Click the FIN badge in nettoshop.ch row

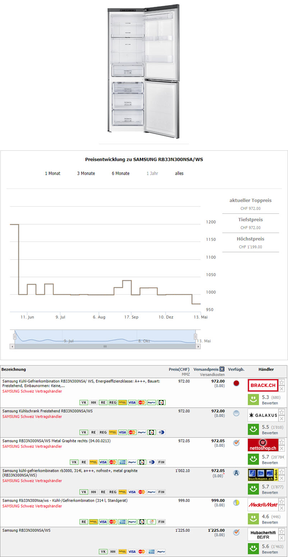coord(161,462)
